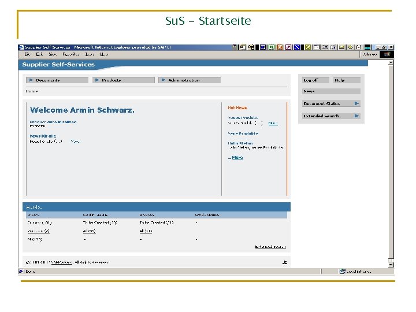Expand the Documents navigation menu

[57, 80]
